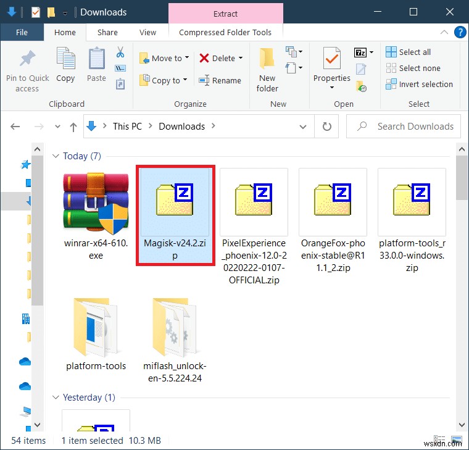
Task: Customize Quick Access Toolbar dropdown
Action: point(65,13)
